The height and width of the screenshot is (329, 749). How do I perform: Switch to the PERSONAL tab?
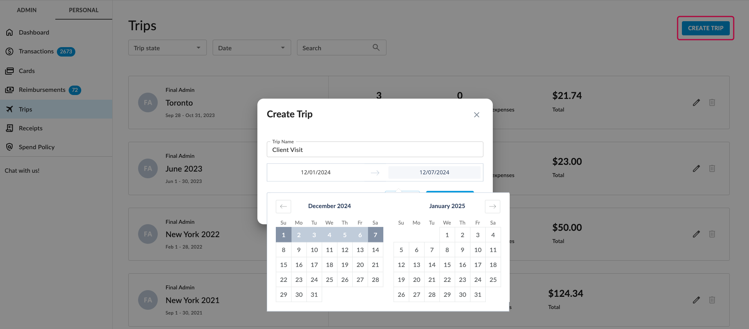point(84,10)
